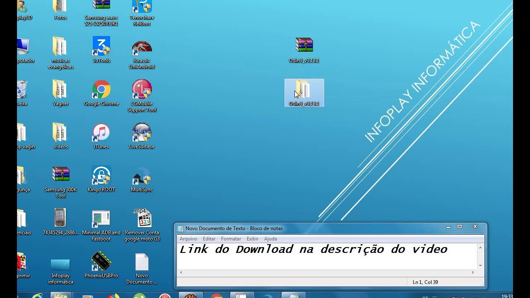Open the Exibir menu in Notepad
530x298 pixels.
tap(253, 239)
